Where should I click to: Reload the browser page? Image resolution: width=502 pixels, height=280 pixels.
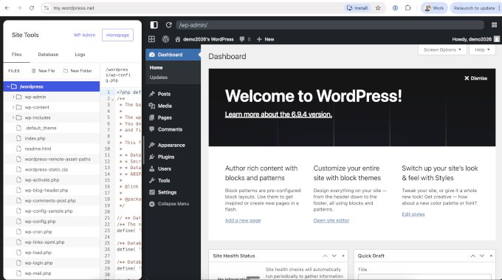[32, 8]
